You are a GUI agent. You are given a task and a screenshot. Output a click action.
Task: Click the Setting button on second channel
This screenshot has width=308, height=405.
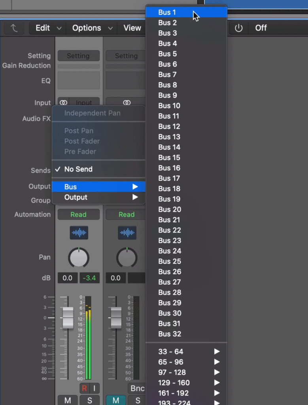click(126, 56)
